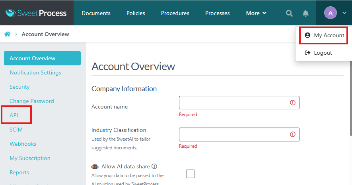Open the Procedures menu item
The image size is (352, 185).
[x=175, y=13]
